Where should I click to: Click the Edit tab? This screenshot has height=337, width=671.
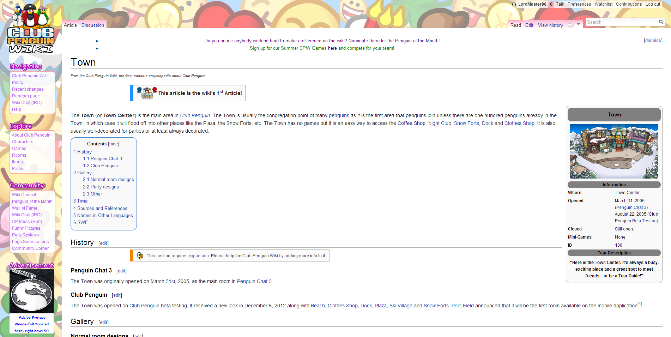tap(529, 25)
